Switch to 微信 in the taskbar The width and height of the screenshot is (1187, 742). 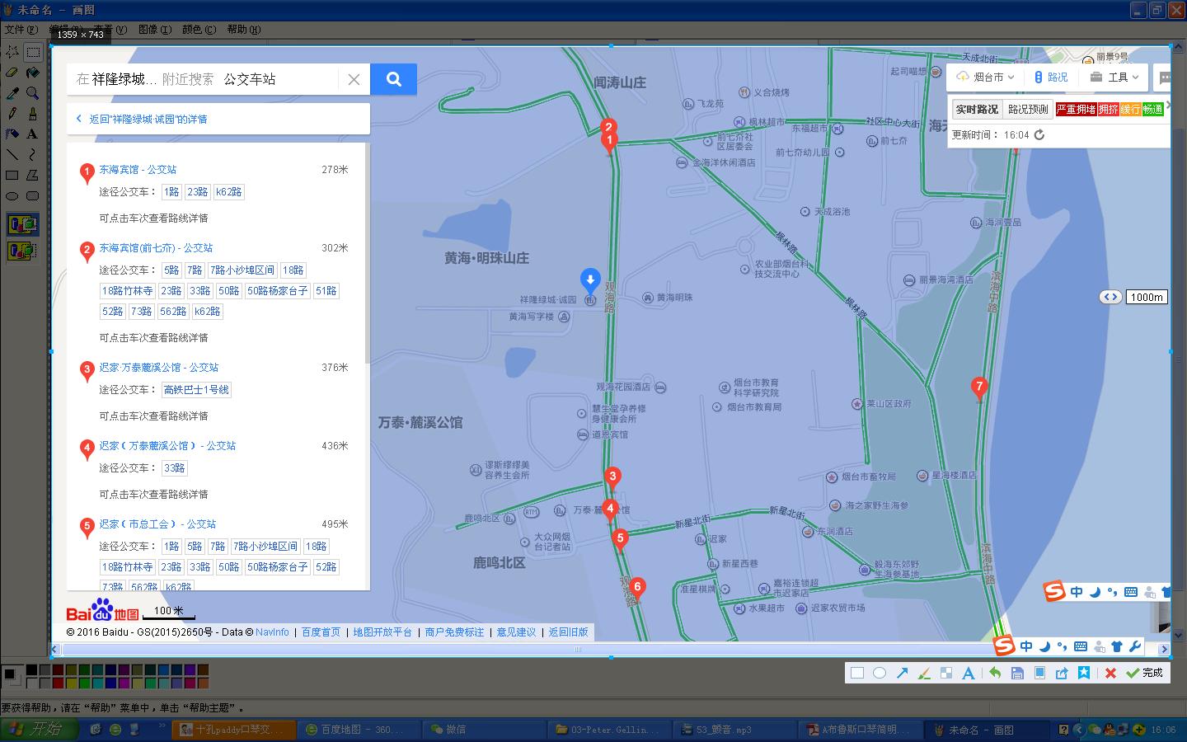click(482, 730)
